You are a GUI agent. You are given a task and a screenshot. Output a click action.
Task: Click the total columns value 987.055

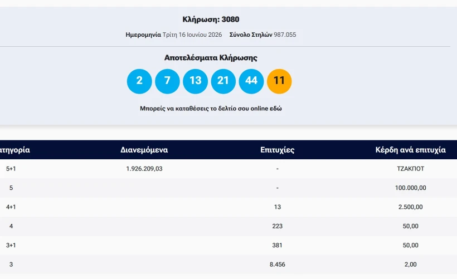coord(285,35)
